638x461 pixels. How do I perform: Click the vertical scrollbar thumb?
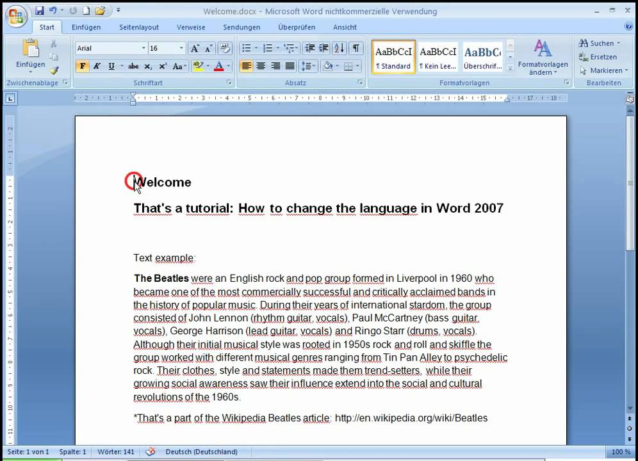(x=630, y=183)
